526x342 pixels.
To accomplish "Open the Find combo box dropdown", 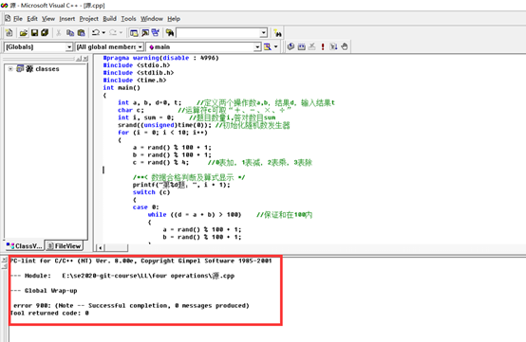I will (x=264, y=33).
